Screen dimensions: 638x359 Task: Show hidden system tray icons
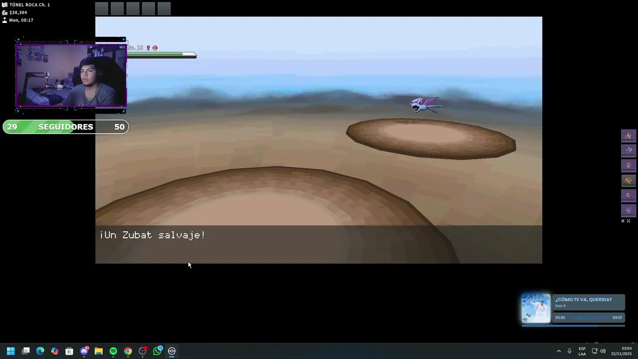559,351
